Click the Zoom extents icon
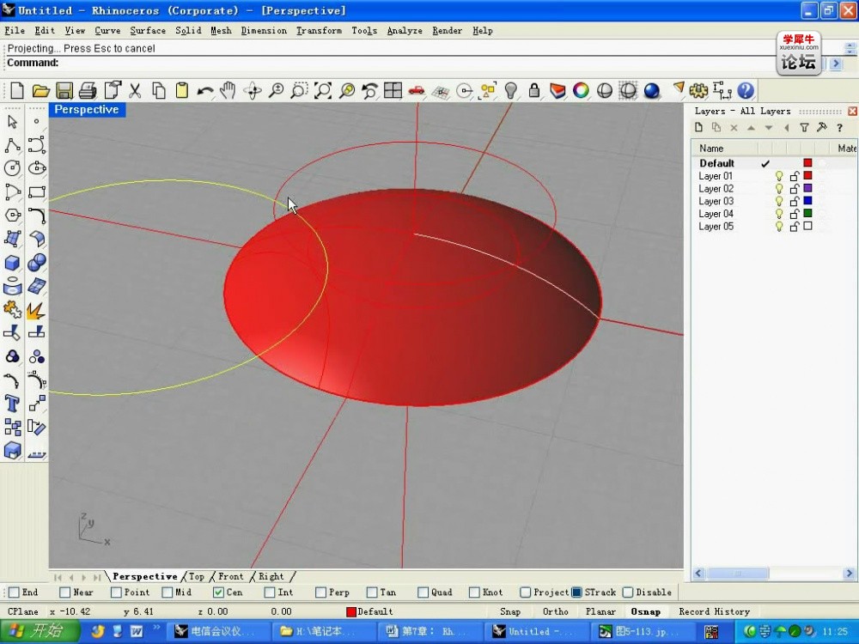This screenshot has width=859, height=644. pos(323,90)
